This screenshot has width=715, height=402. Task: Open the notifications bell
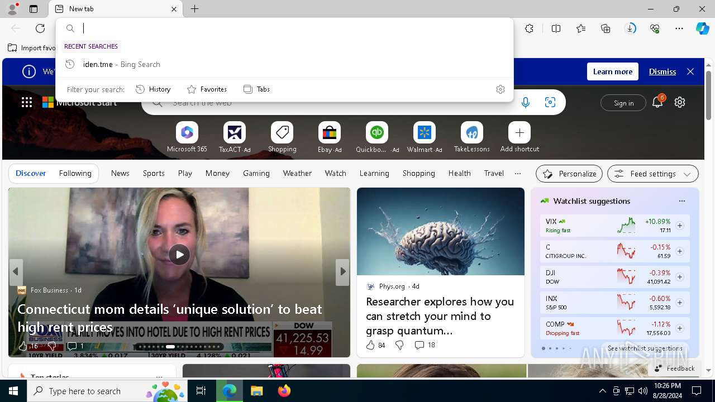pyautogui.click(x=657, y=102)
